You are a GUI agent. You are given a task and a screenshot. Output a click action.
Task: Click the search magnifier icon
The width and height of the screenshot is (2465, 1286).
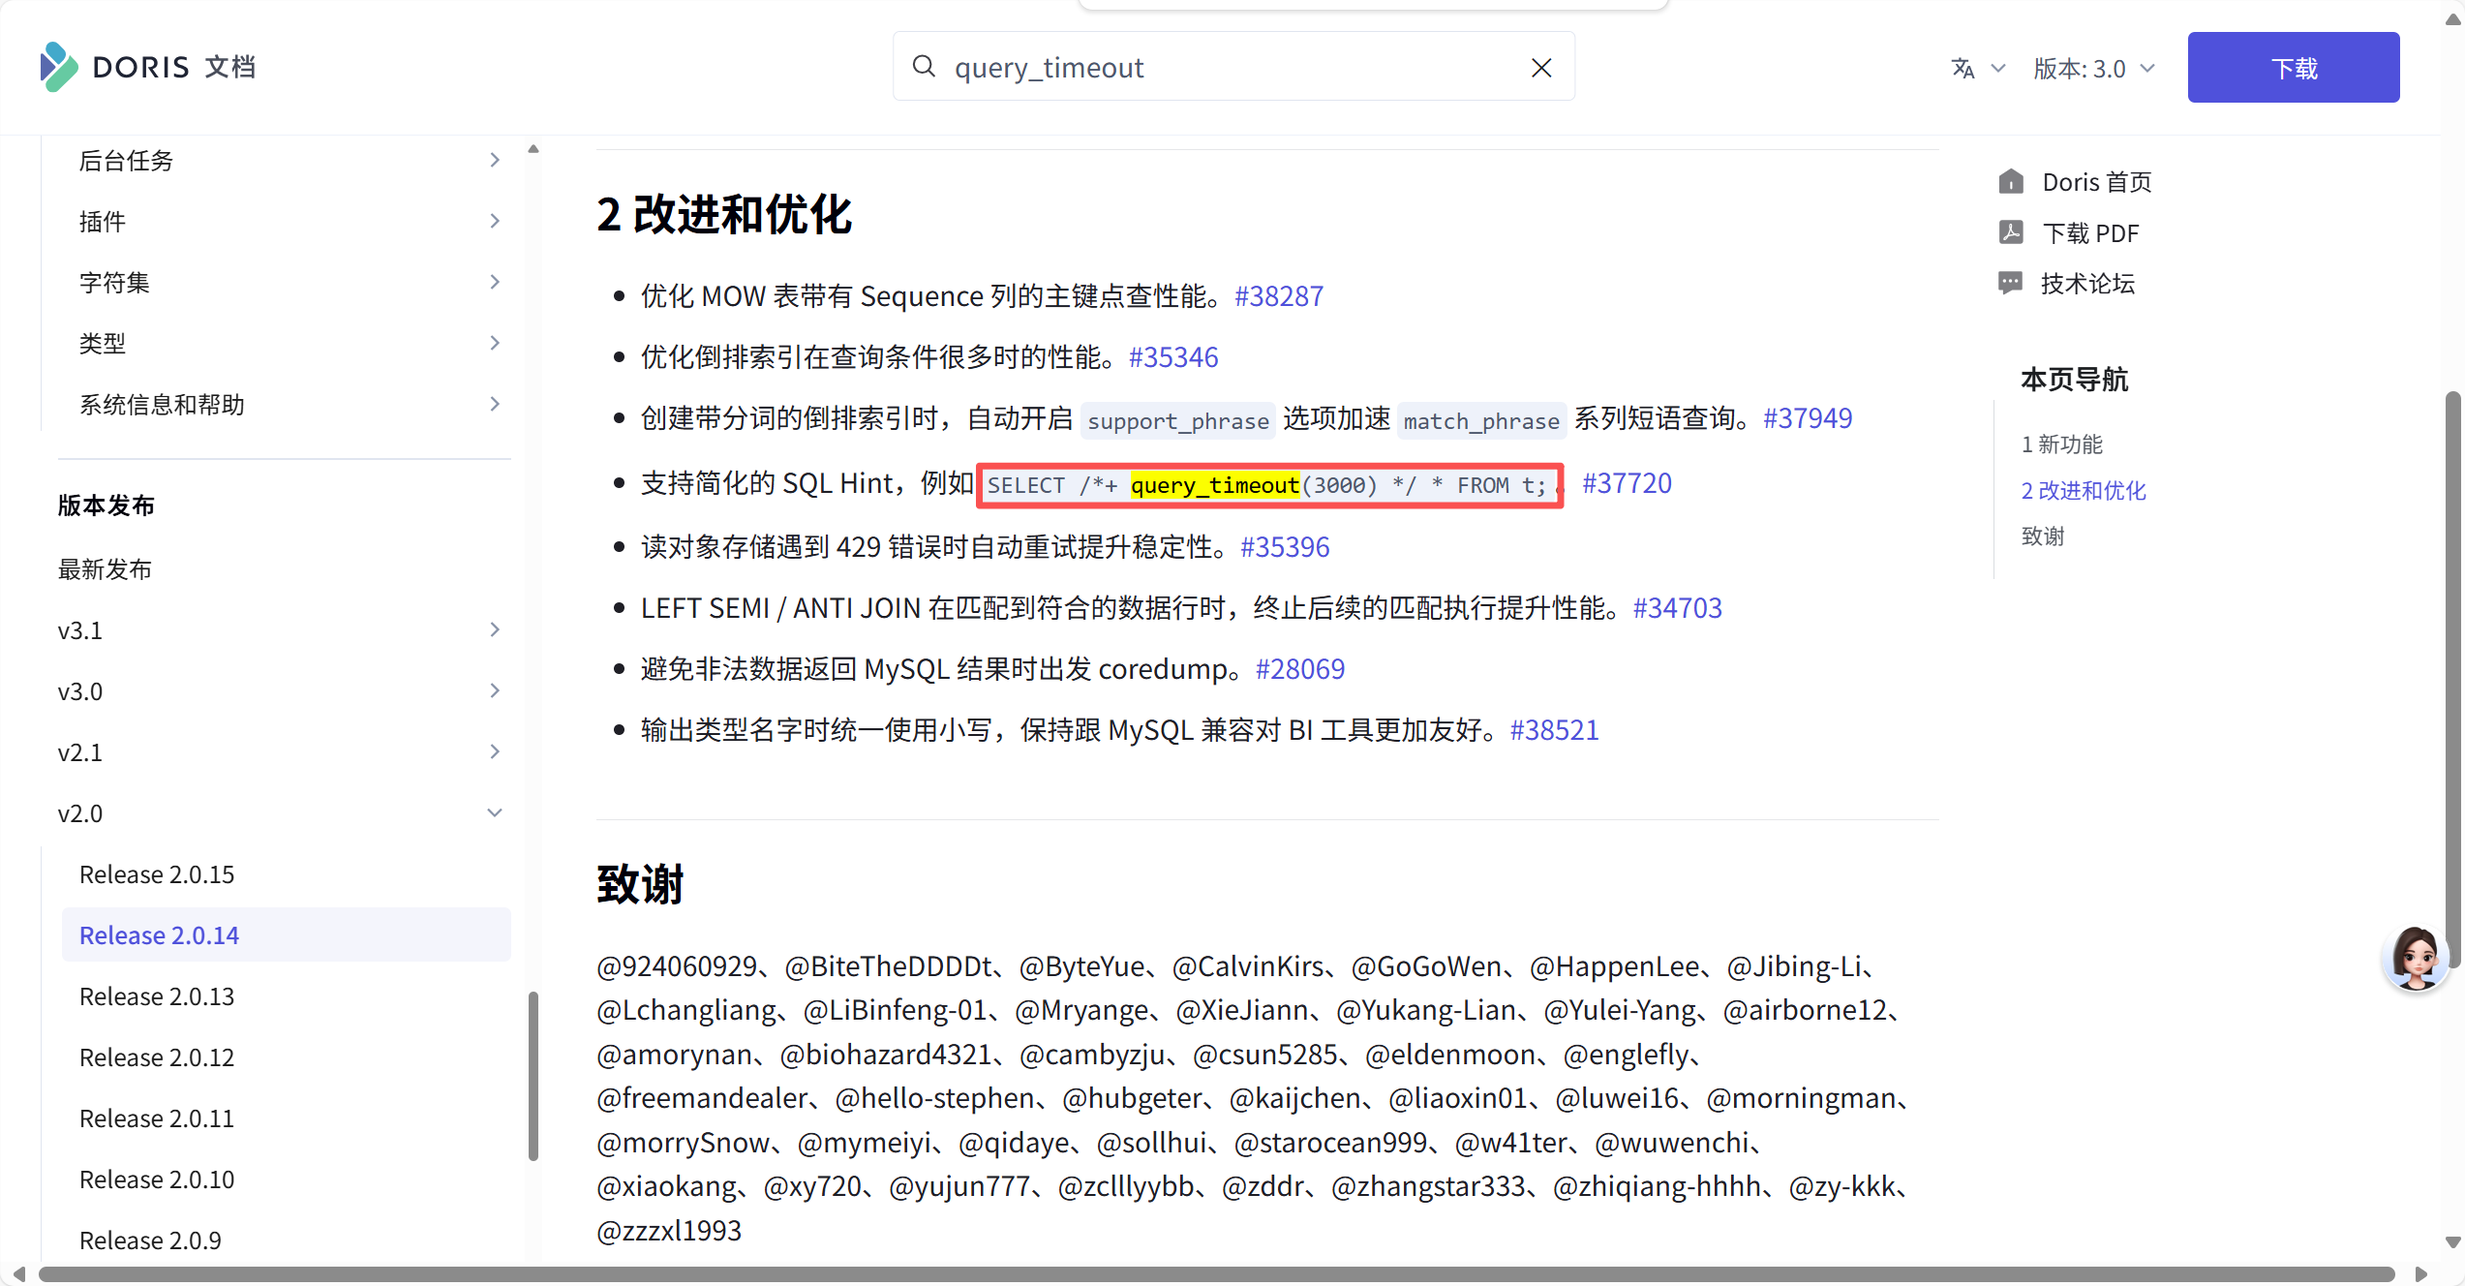(925, 67)
